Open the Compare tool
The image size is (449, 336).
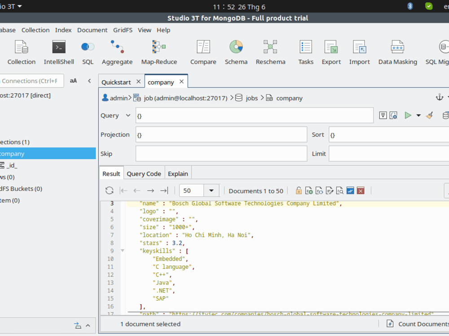click(x=203, y=52)
